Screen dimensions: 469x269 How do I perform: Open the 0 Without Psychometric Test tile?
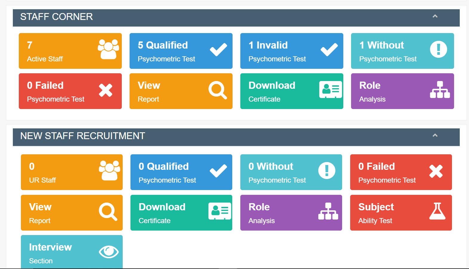coord(291,172)
